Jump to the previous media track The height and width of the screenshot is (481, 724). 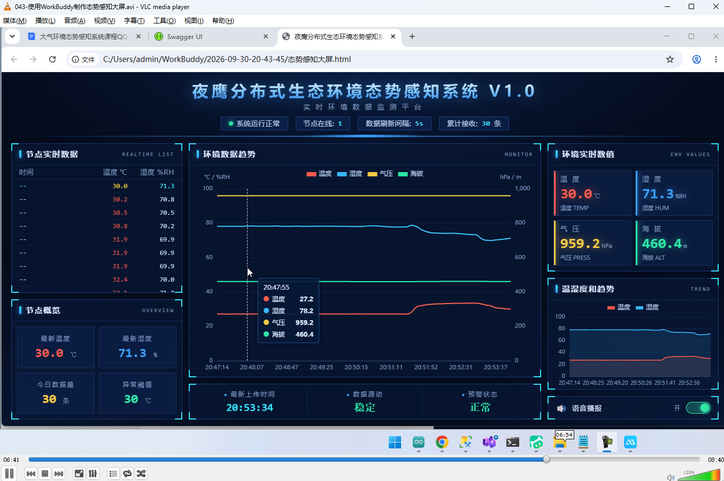31,474
